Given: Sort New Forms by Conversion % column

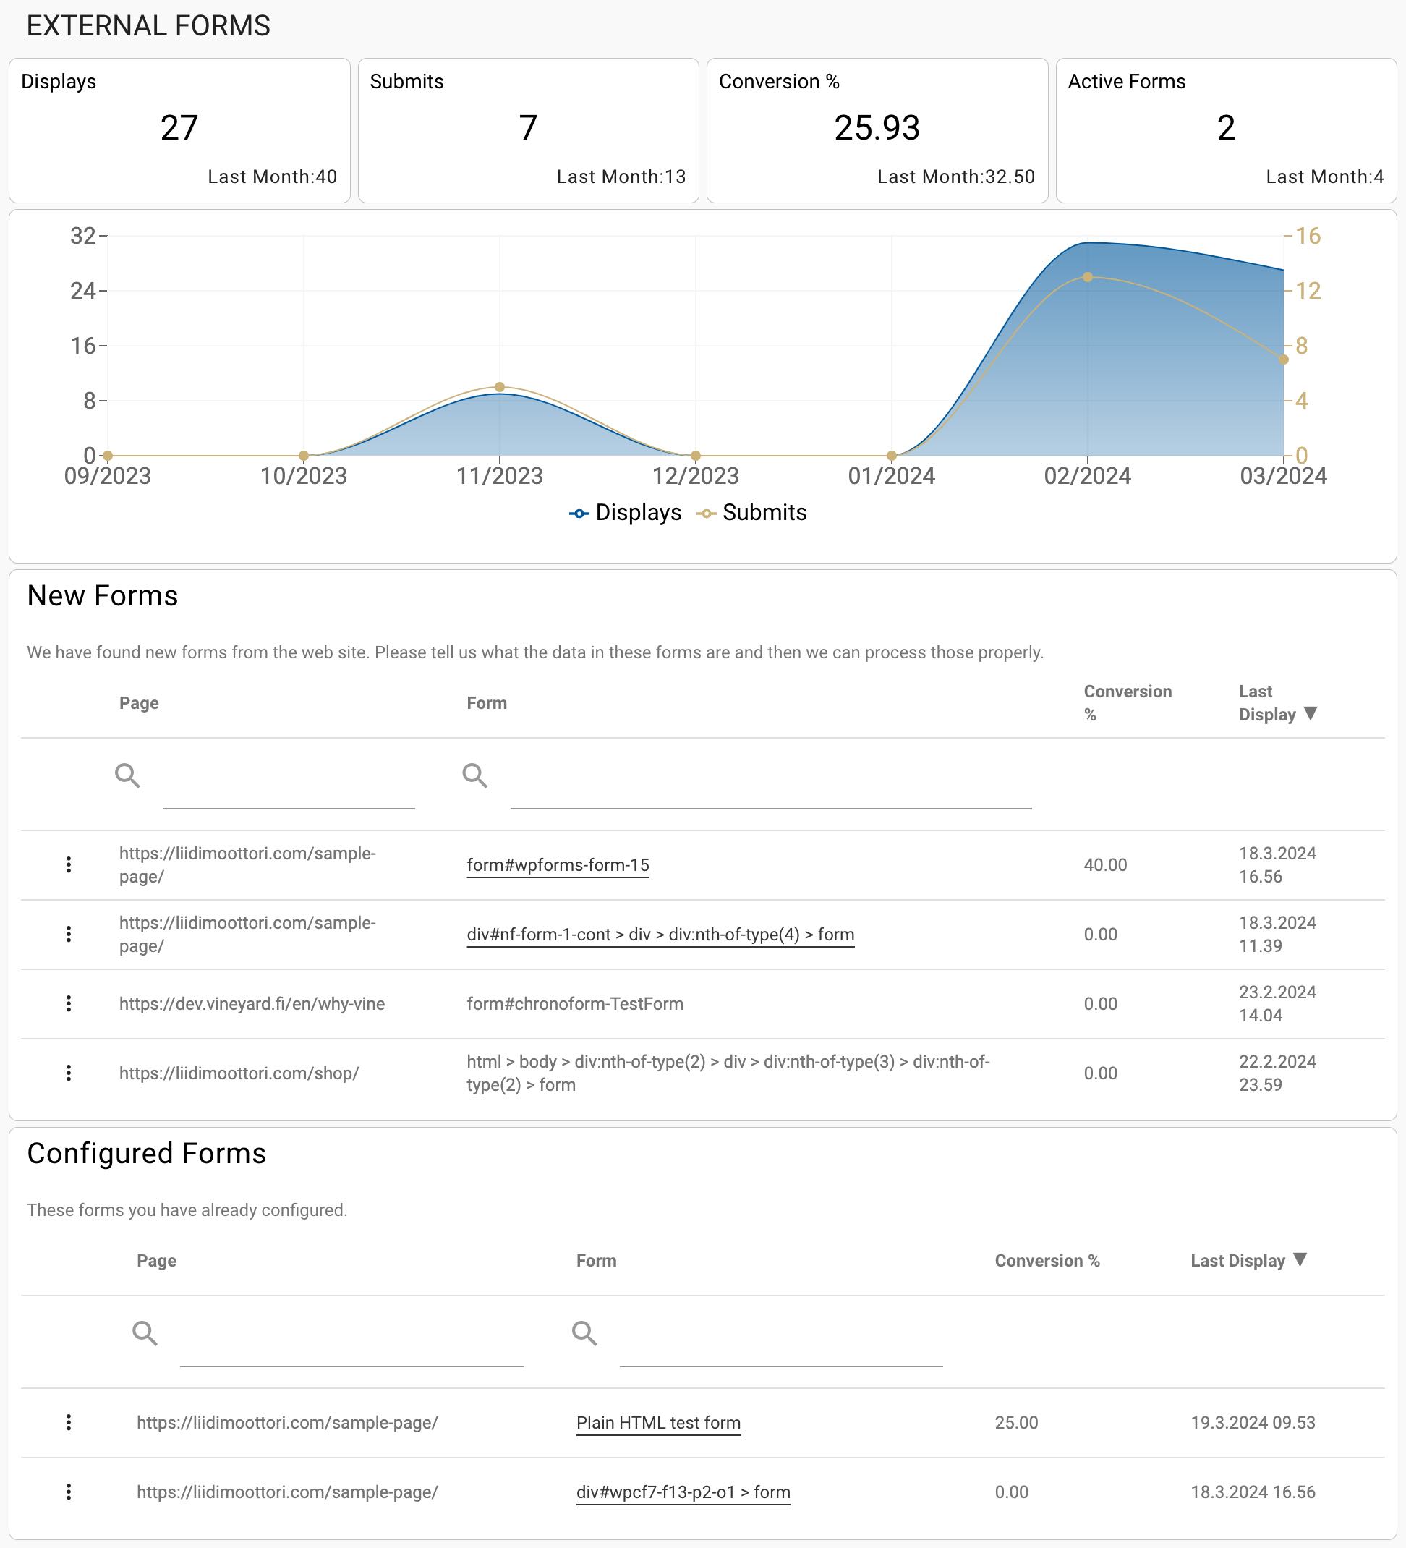Looking at the screenshot, I should click(1128, 702).
